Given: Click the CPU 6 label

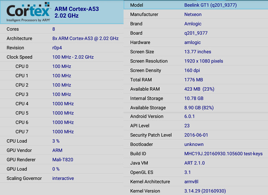Looking at the screenshot, I should pyautogui.click(x=22, y=122).
